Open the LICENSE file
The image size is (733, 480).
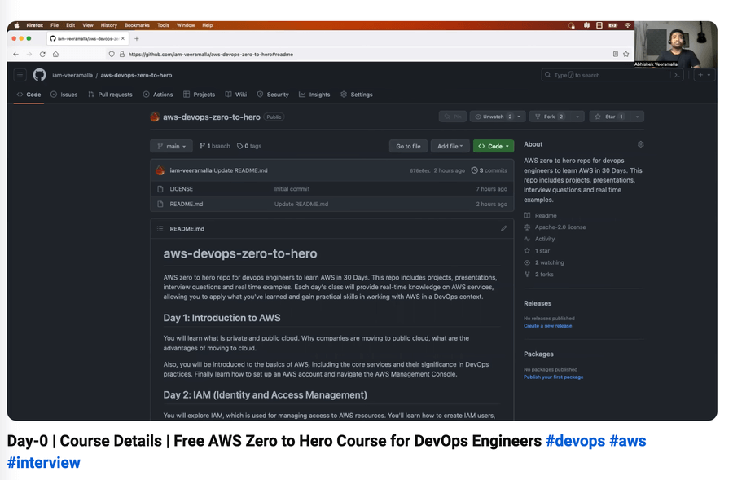point(182,189)
